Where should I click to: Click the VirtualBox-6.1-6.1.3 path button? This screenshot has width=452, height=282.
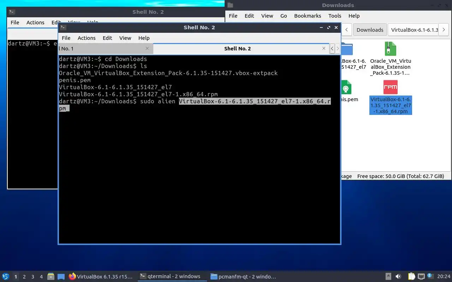point(413,30)
